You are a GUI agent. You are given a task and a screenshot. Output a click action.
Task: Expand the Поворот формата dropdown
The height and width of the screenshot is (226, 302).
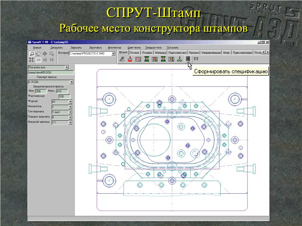coord(70,117)
